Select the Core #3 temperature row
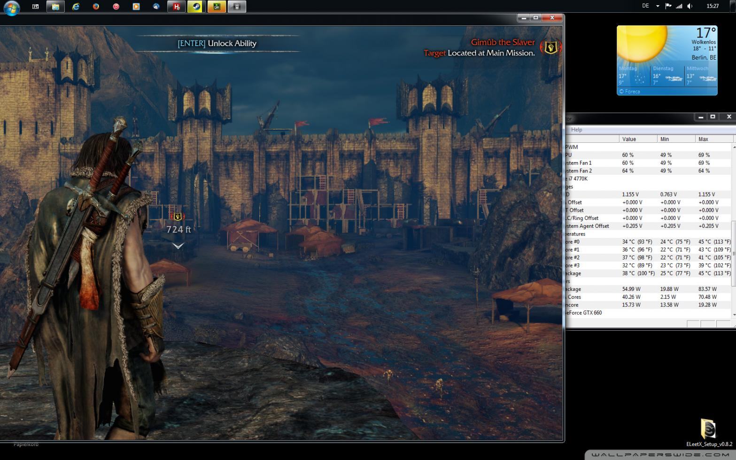Image resolution: width=736 pixels, height=460 pixels. 648,265
